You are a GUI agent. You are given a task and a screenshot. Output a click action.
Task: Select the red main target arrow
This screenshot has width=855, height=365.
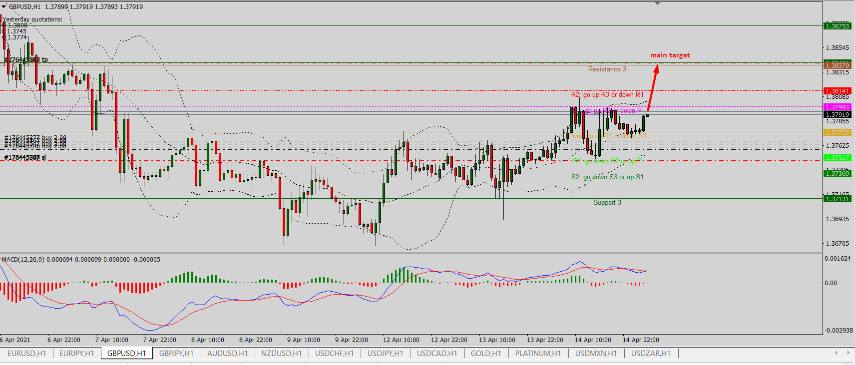[x=652, y=88]
